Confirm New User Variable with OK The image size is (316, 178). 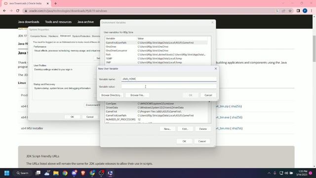[191, 95]
